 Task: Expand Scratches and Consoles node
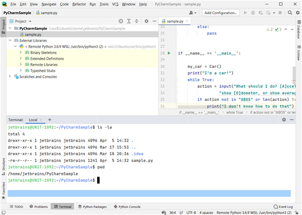[10, 76]
